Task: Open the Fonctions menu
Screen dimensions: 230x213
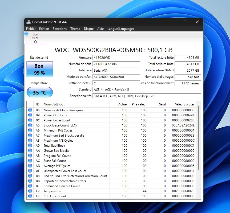Action: pyautogui.click(x=60, y=29)
